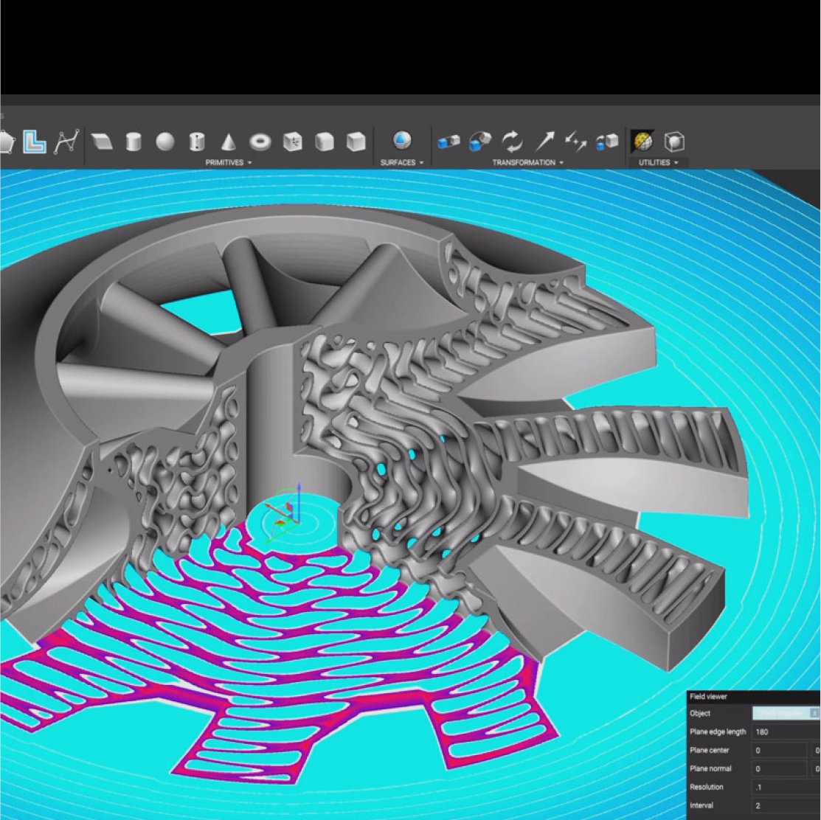Viewport: 821px width, 820px height.
Task: Create a cone primitive
Action: (228, 142)
